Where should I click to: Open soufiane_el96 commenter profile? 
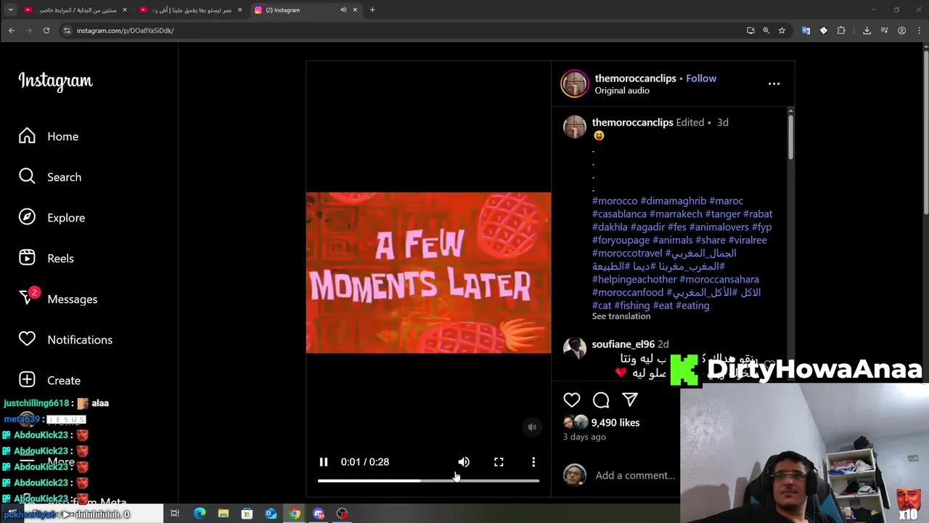click(x=623, y=344)
